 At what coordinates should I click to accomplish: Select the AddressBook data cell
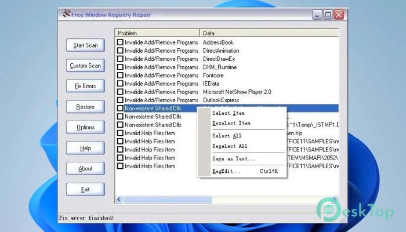[218, 42]
